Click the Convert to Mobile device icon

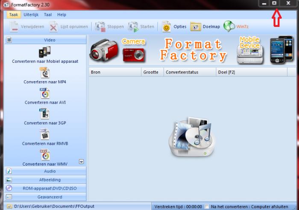45,52
